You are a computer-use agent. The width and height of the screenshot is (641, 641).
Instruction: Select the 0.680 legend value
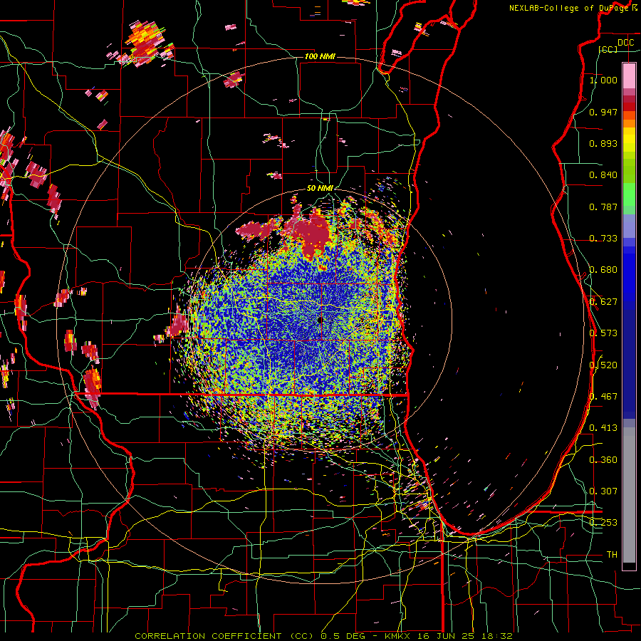pyautogui.click(x=603, y=270)
